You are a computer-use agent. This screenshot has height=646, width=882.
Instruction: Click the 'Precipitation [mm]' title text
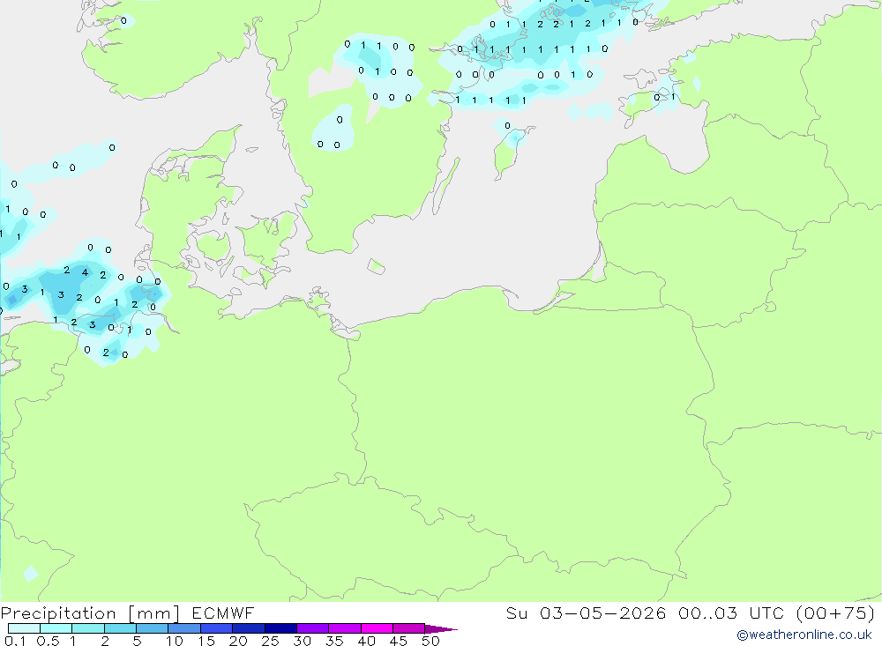[90, 613]
